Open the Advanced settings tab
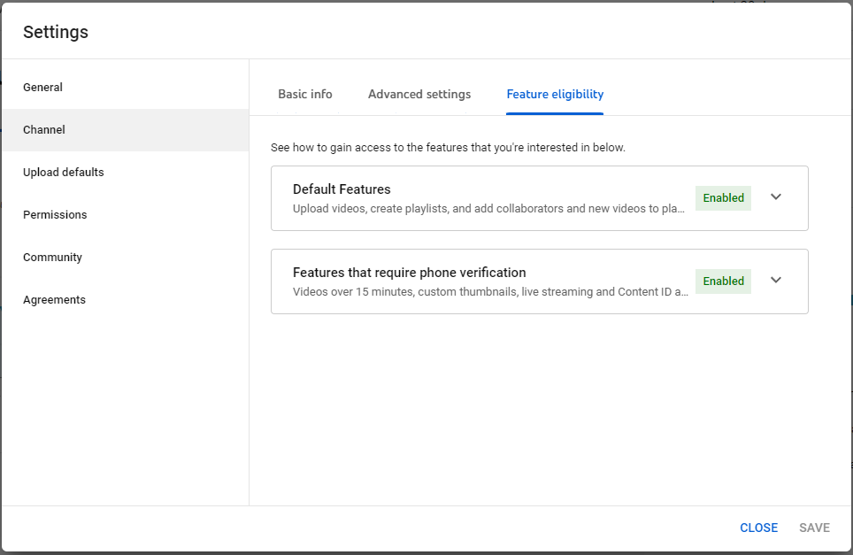 click(x=419, y=94)
